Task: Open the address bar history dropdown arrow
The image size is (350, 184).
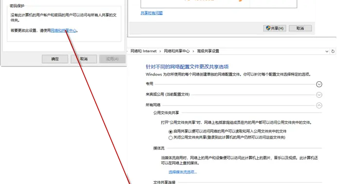Action: 327,51
